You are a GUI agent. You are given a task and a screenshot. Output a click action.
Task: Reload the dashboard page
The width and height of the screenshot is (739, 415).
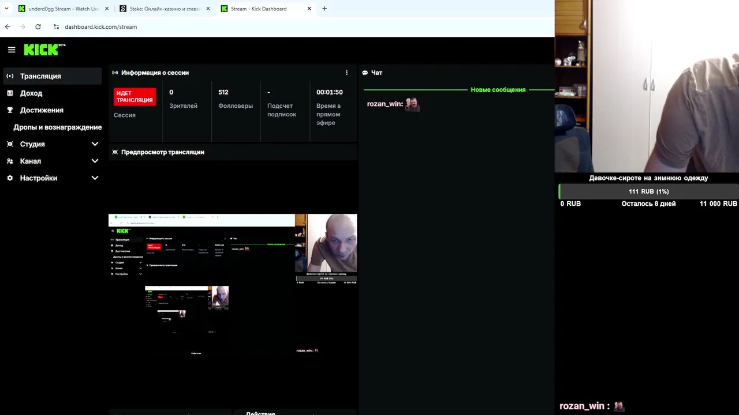(x=38, y=27)
